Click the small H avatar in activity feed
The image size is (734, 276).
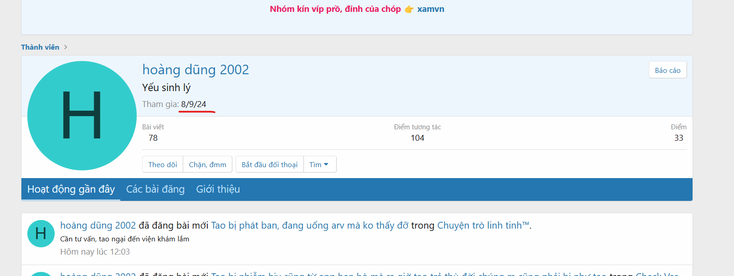click(41, 234)
